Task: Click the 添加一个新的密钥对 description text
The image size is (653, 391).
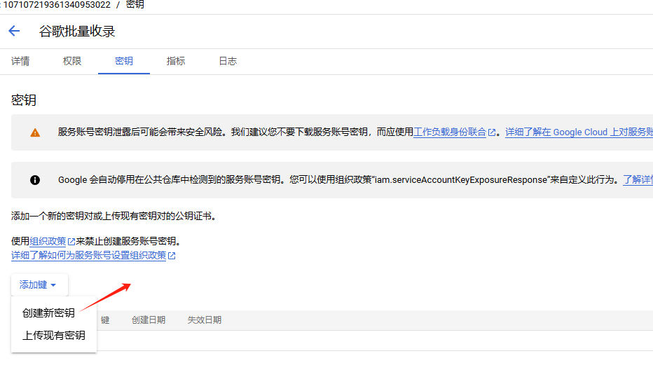Action: tap(114, 216)
